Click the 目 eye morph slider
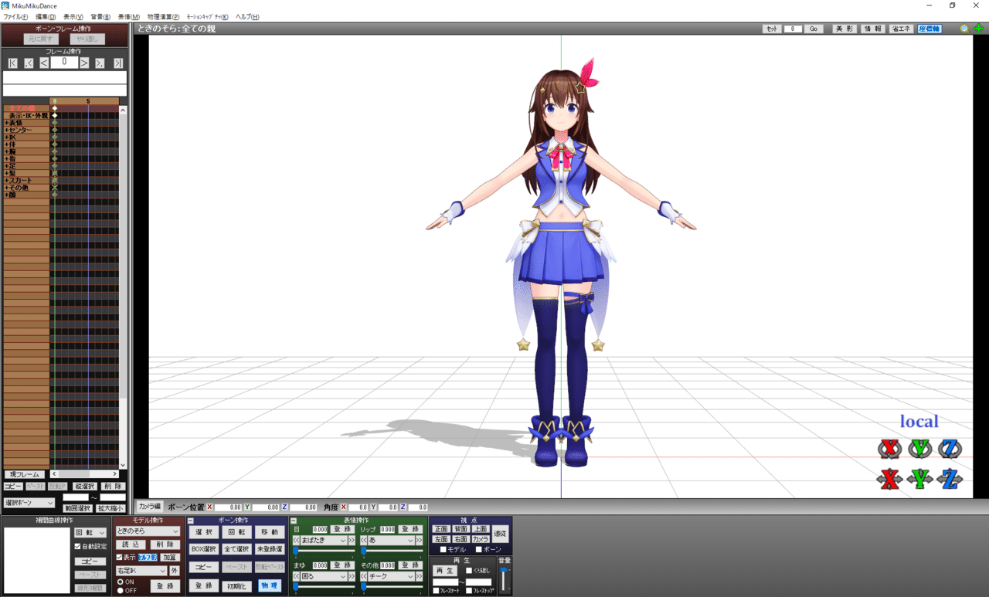 [322, 551]
